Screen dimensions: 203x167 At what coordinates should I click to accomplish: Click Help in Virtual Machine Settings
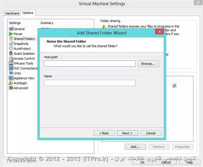click(190, 162)
